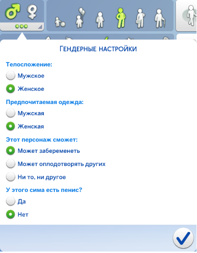This screenshot has height=253, width=197.
Task: Select the female gender symbol
Action: [x=32, y=12]
